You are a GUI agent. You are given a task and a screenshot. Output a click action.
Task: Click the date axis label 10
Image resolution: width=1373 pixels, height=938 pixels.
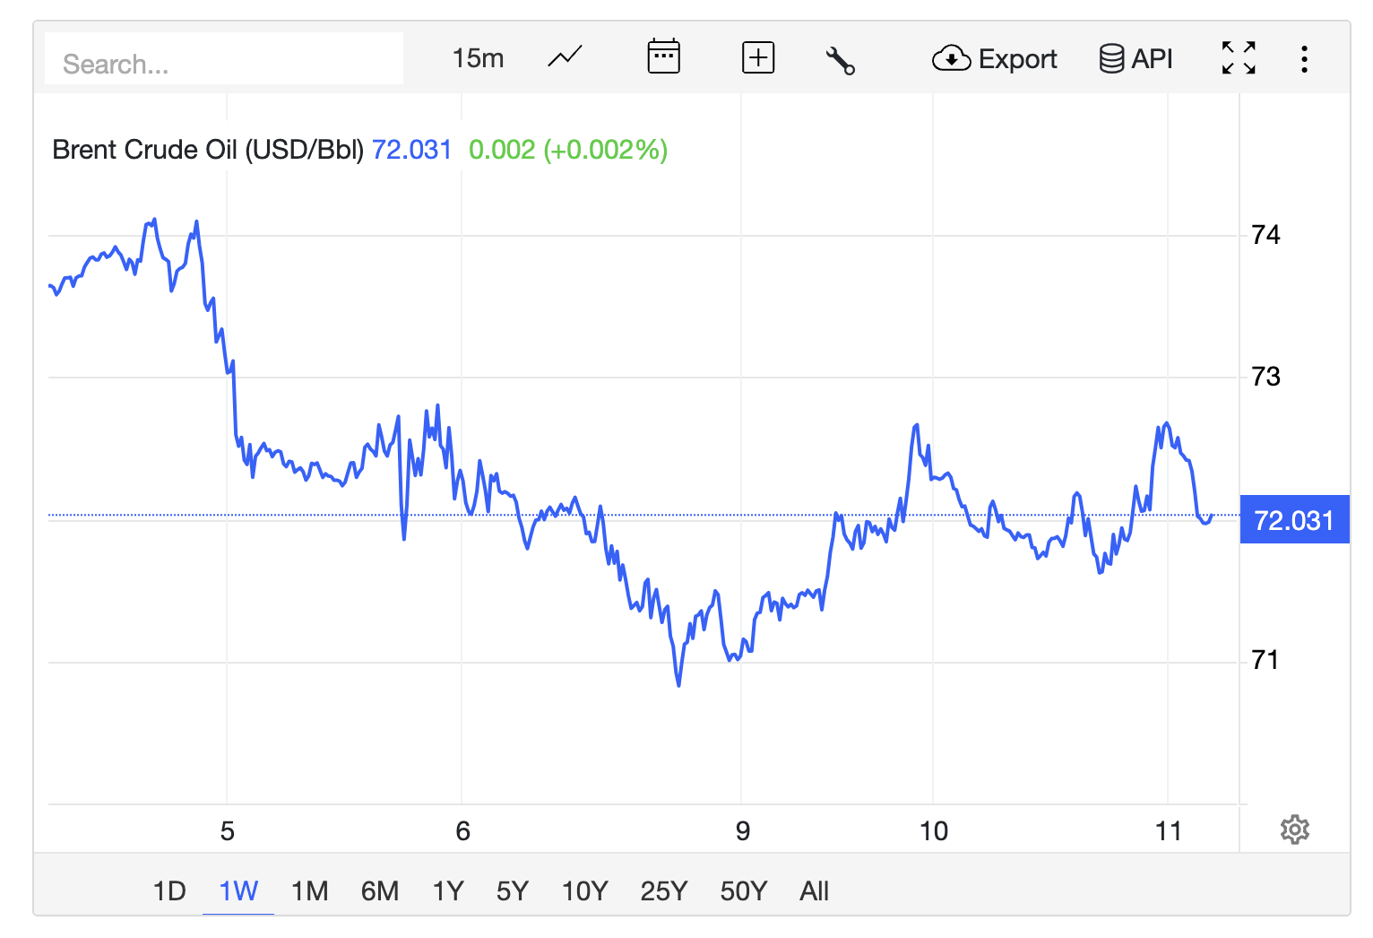[x=933, y=831]
